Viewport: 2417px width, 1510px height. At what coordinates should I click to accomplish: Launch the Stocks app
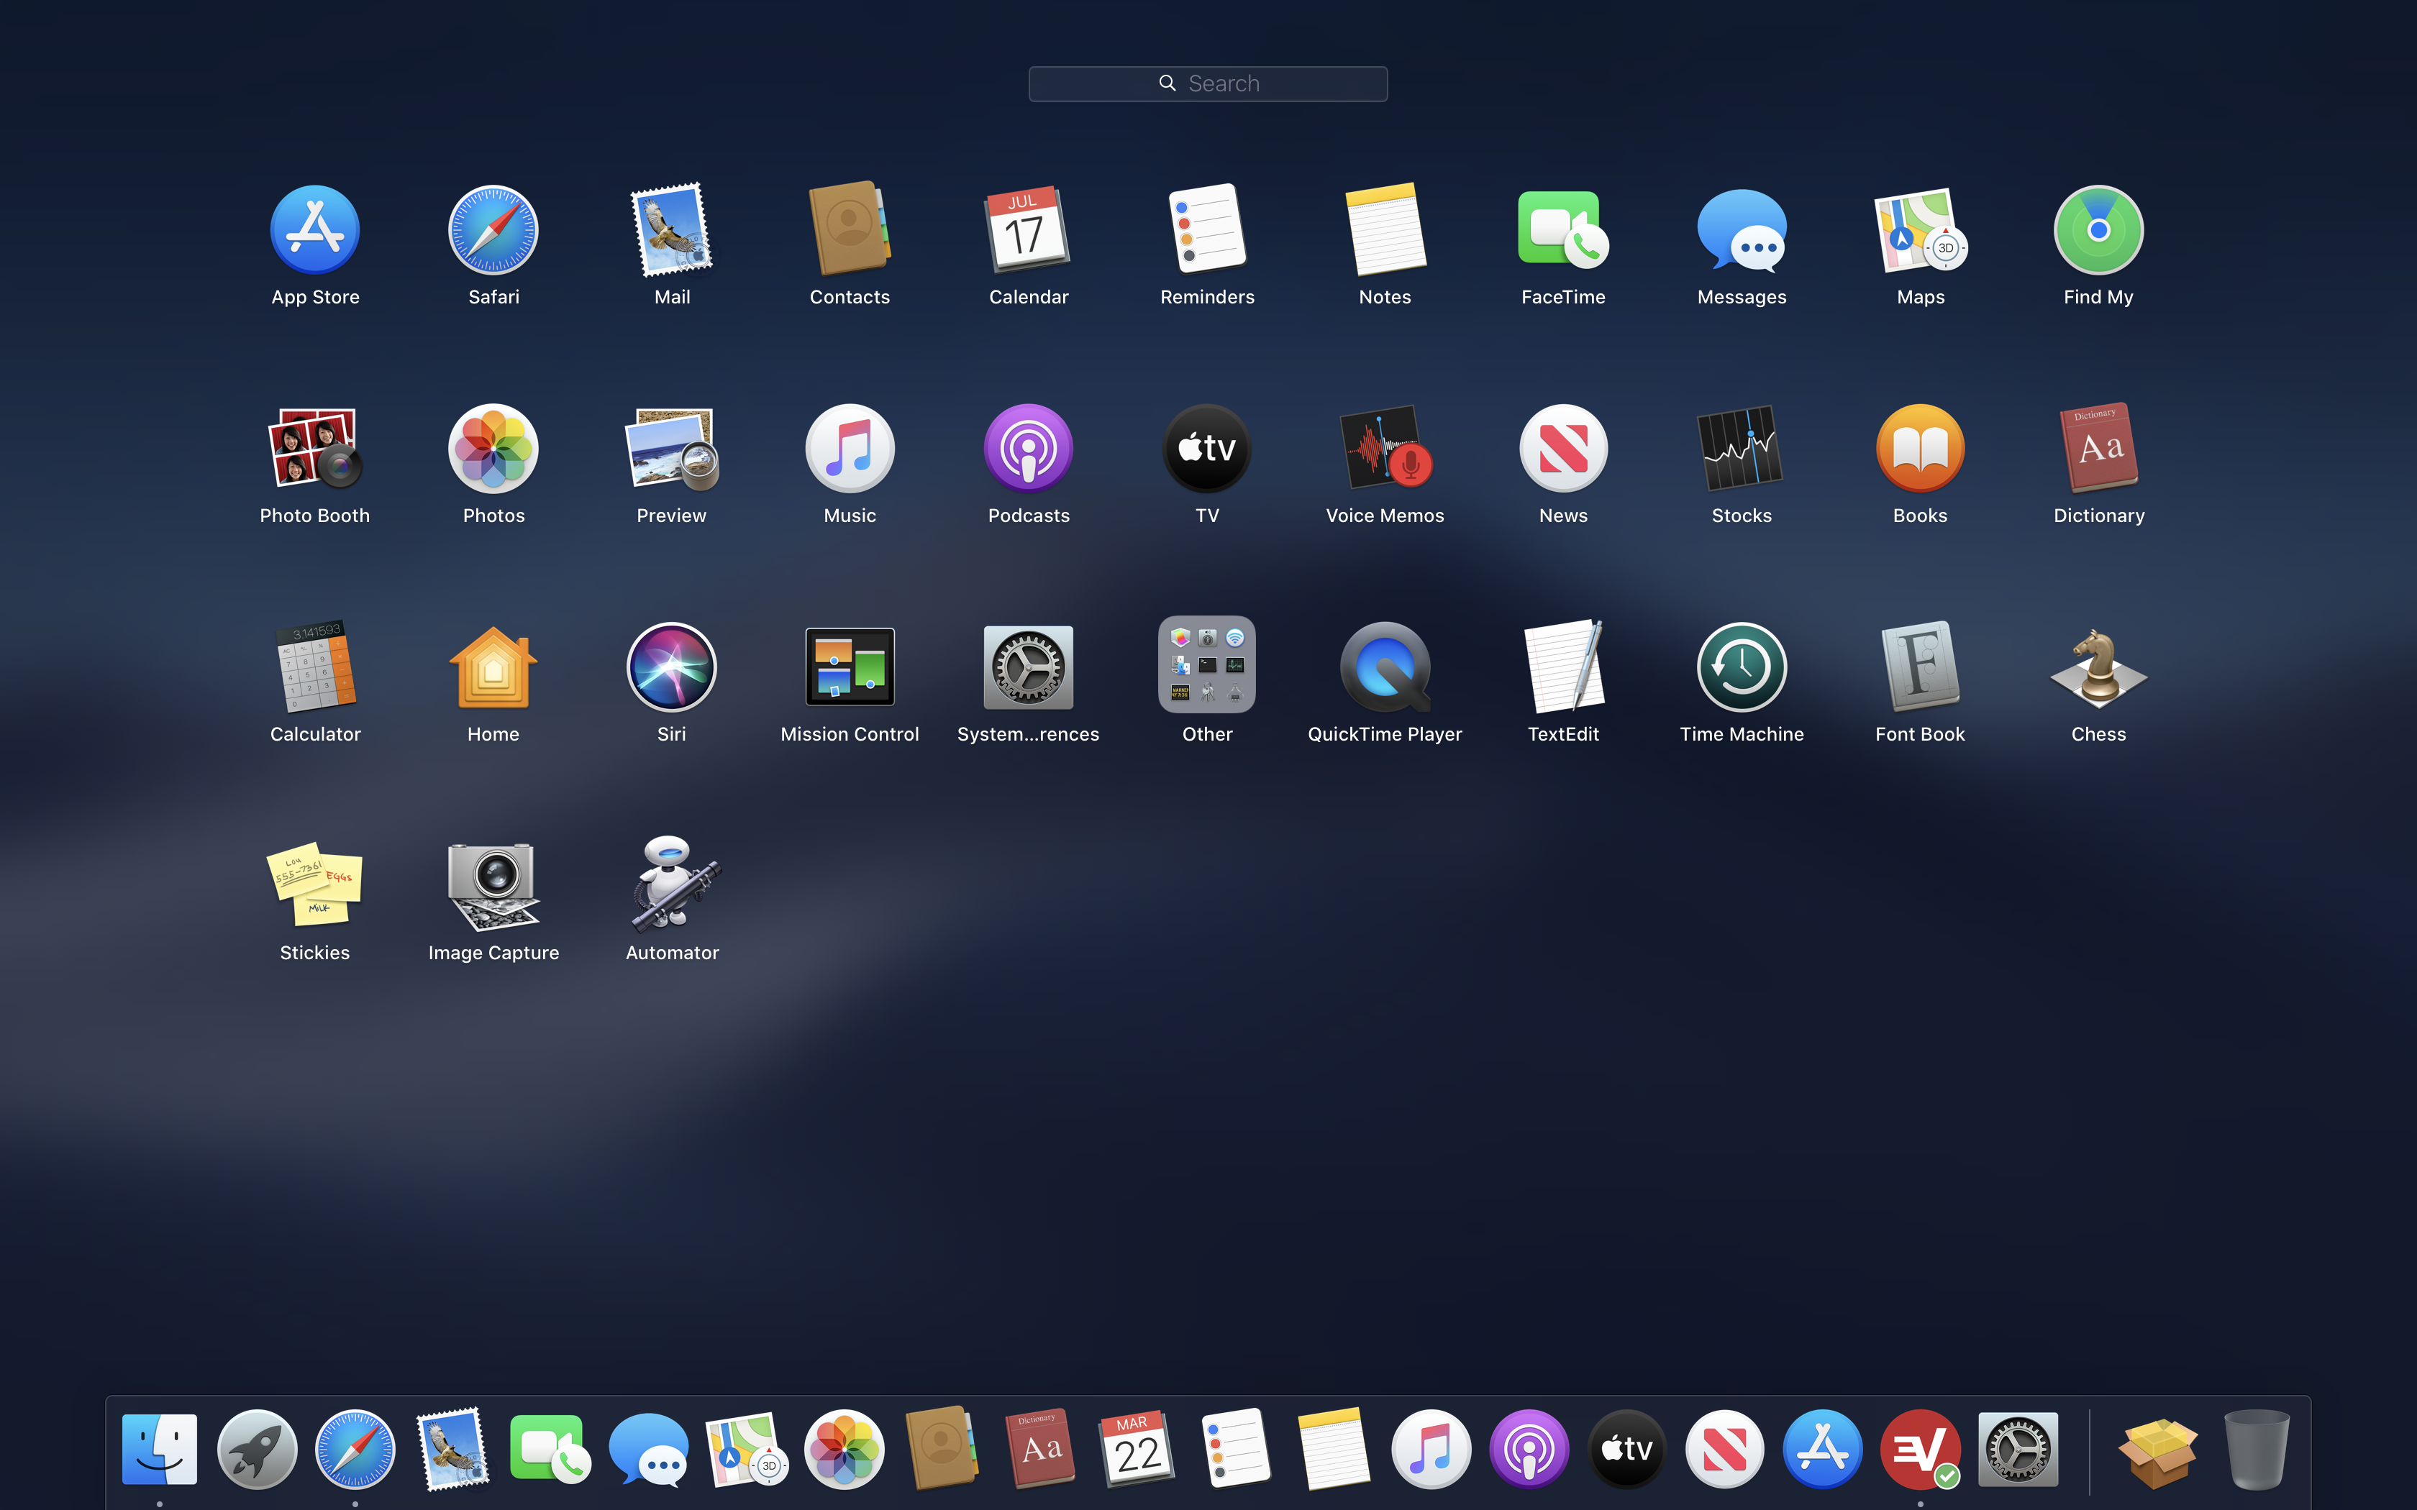tap(1741, 449)
